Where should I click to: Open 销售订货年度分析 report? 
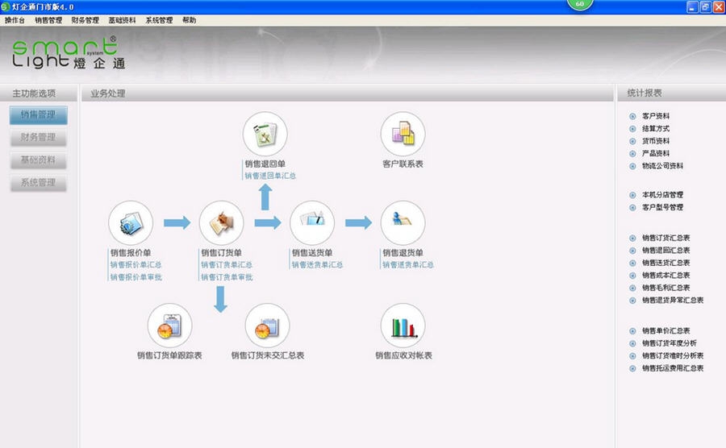pyautogui.click(x=669, y=343)
